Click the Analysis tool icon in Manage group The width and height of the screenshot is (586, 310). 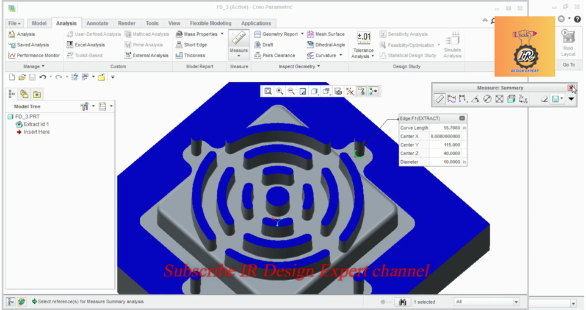[x=22, y=34]
